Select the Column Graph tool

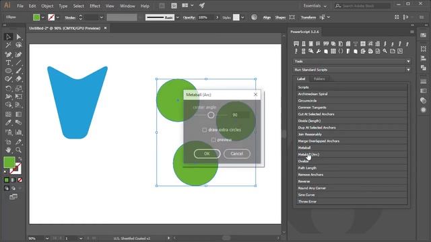(18, 132)
